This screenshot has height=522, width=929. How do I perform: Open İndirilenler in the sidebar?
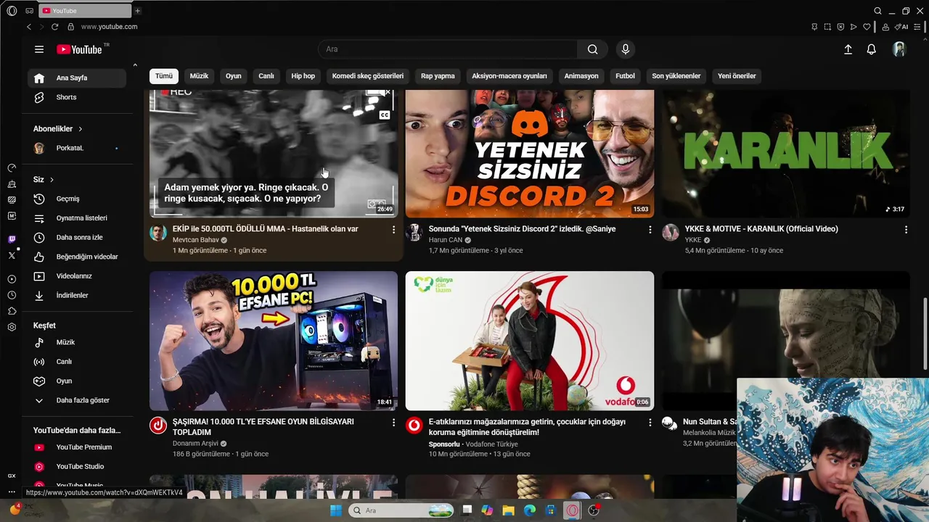tap(77, 296)
